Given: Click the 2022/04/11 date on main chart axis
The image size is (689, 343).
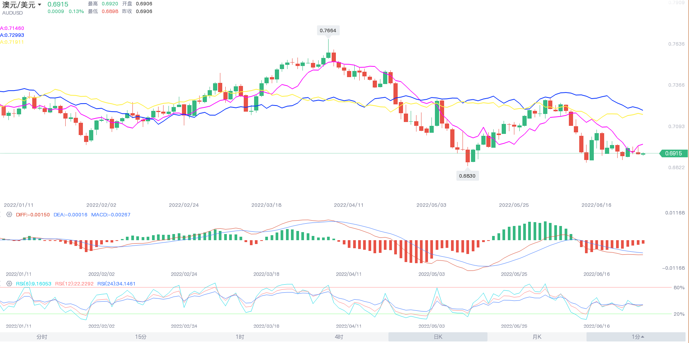Looking at the screenshot, I should pos(349,205).
